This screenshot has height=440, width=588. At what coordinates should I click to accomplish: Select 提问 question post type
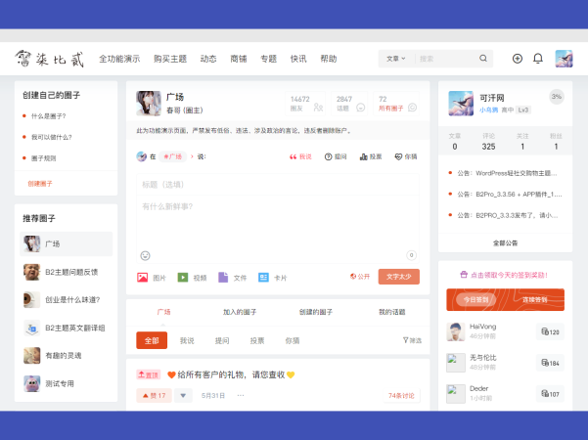pos(336,156)
